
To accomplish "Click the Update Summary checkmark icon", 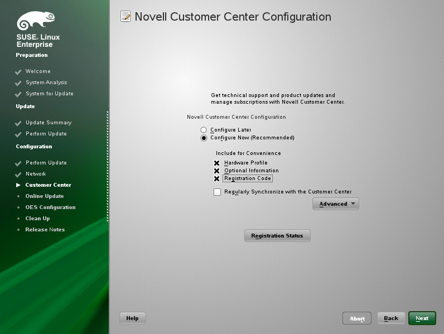I will coord(18,123).
